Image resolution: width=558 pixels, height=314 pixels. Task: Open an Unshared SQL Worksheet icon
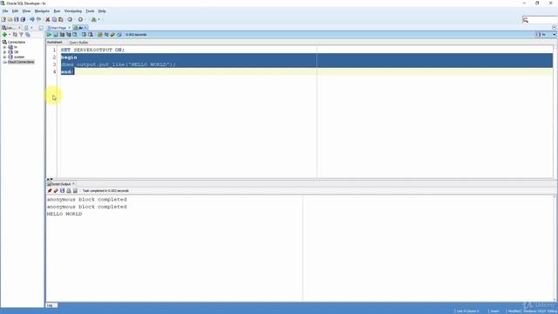(100, 35)
